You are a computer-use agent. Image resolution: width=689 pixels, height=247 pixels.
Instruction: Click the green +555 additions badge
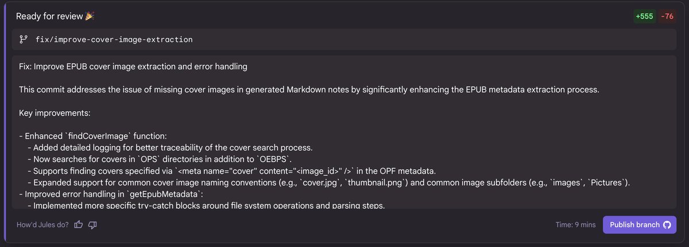[x=644, y=17]
